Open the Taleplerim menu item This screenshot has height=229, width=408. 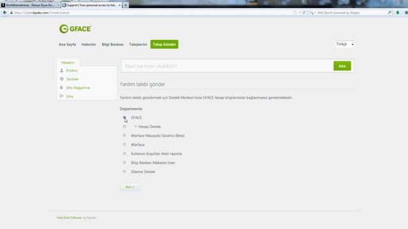[x=138, y=45]
